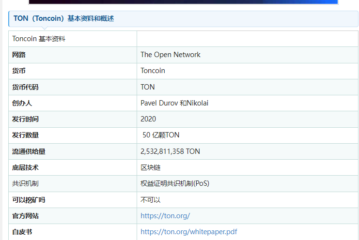Select the 网路 row label
Viewport: 359px width, 240px height.
[19, 55]
